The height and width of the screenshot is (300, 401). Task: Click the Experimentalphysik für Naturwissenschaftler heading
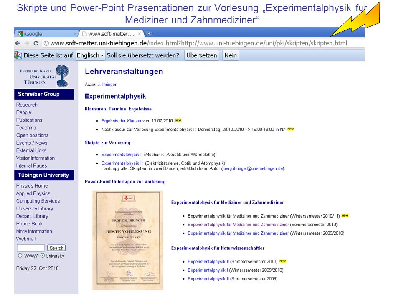(x=218, y=248)
